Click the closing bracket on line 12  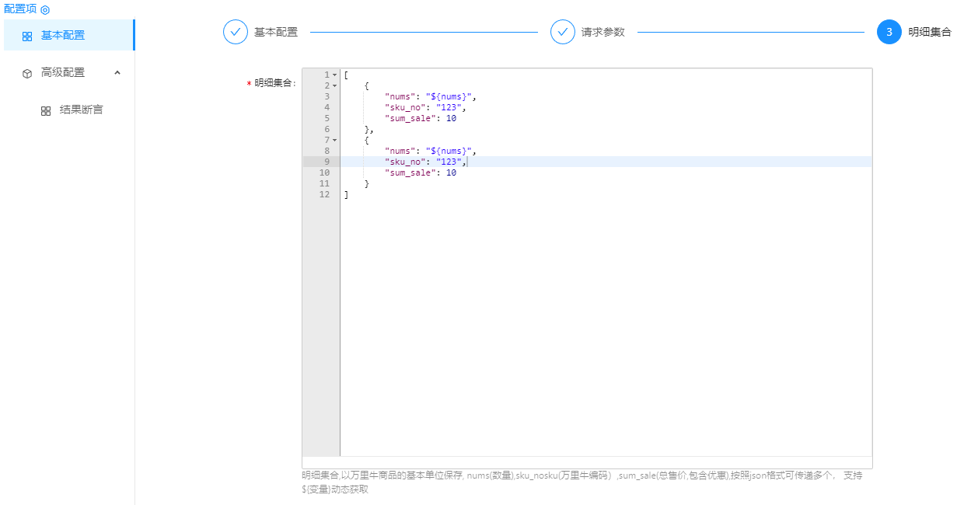click(346, 194)
